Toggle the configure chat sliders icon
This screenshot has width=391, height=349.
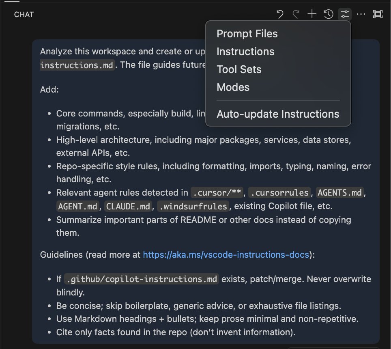pyautogui.click(x=345, y=14)
